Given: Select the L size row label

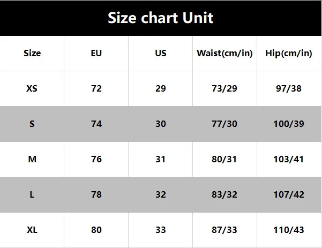Looking at the screenshot, I should [32, 194].
